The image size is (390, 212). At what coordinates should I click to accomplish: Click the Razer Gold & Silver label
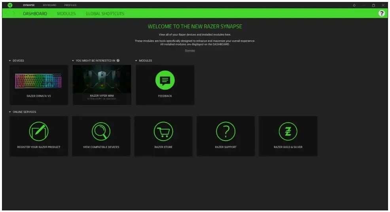point(288,147)
